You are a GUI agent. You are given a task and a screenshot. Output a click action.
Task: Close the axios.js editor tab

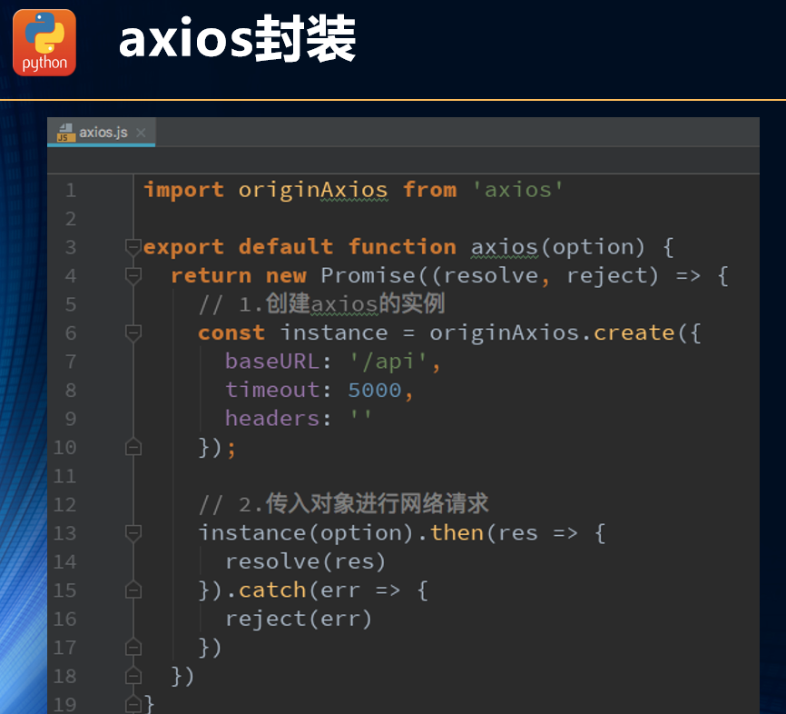142,133
